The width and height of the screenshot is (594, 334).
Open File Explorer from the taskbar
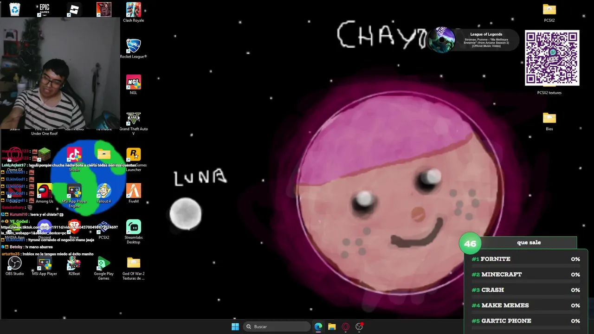[x=332, y=327]
